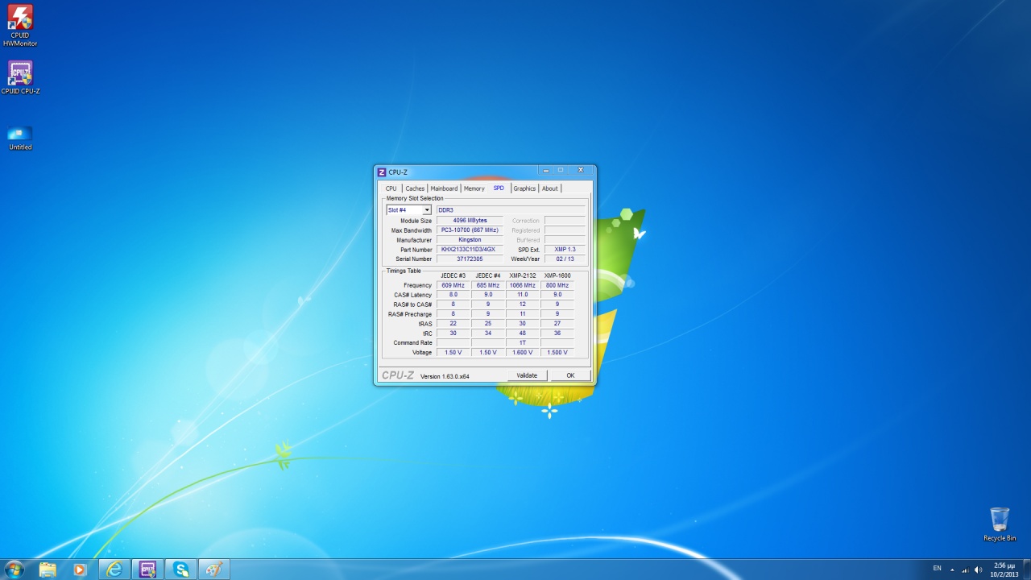Click the serial number 37172305
Image resolution: width=1031 pixels, height=580 pixels.
[470, 259]
